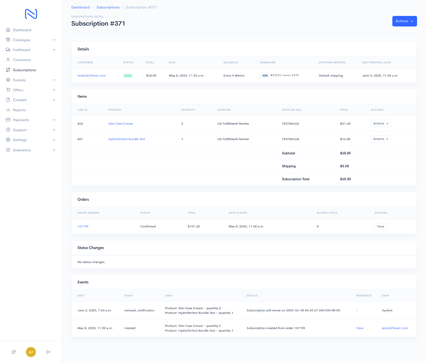
Task: Click the Catalogue box icon
Action: click(8, 40)
